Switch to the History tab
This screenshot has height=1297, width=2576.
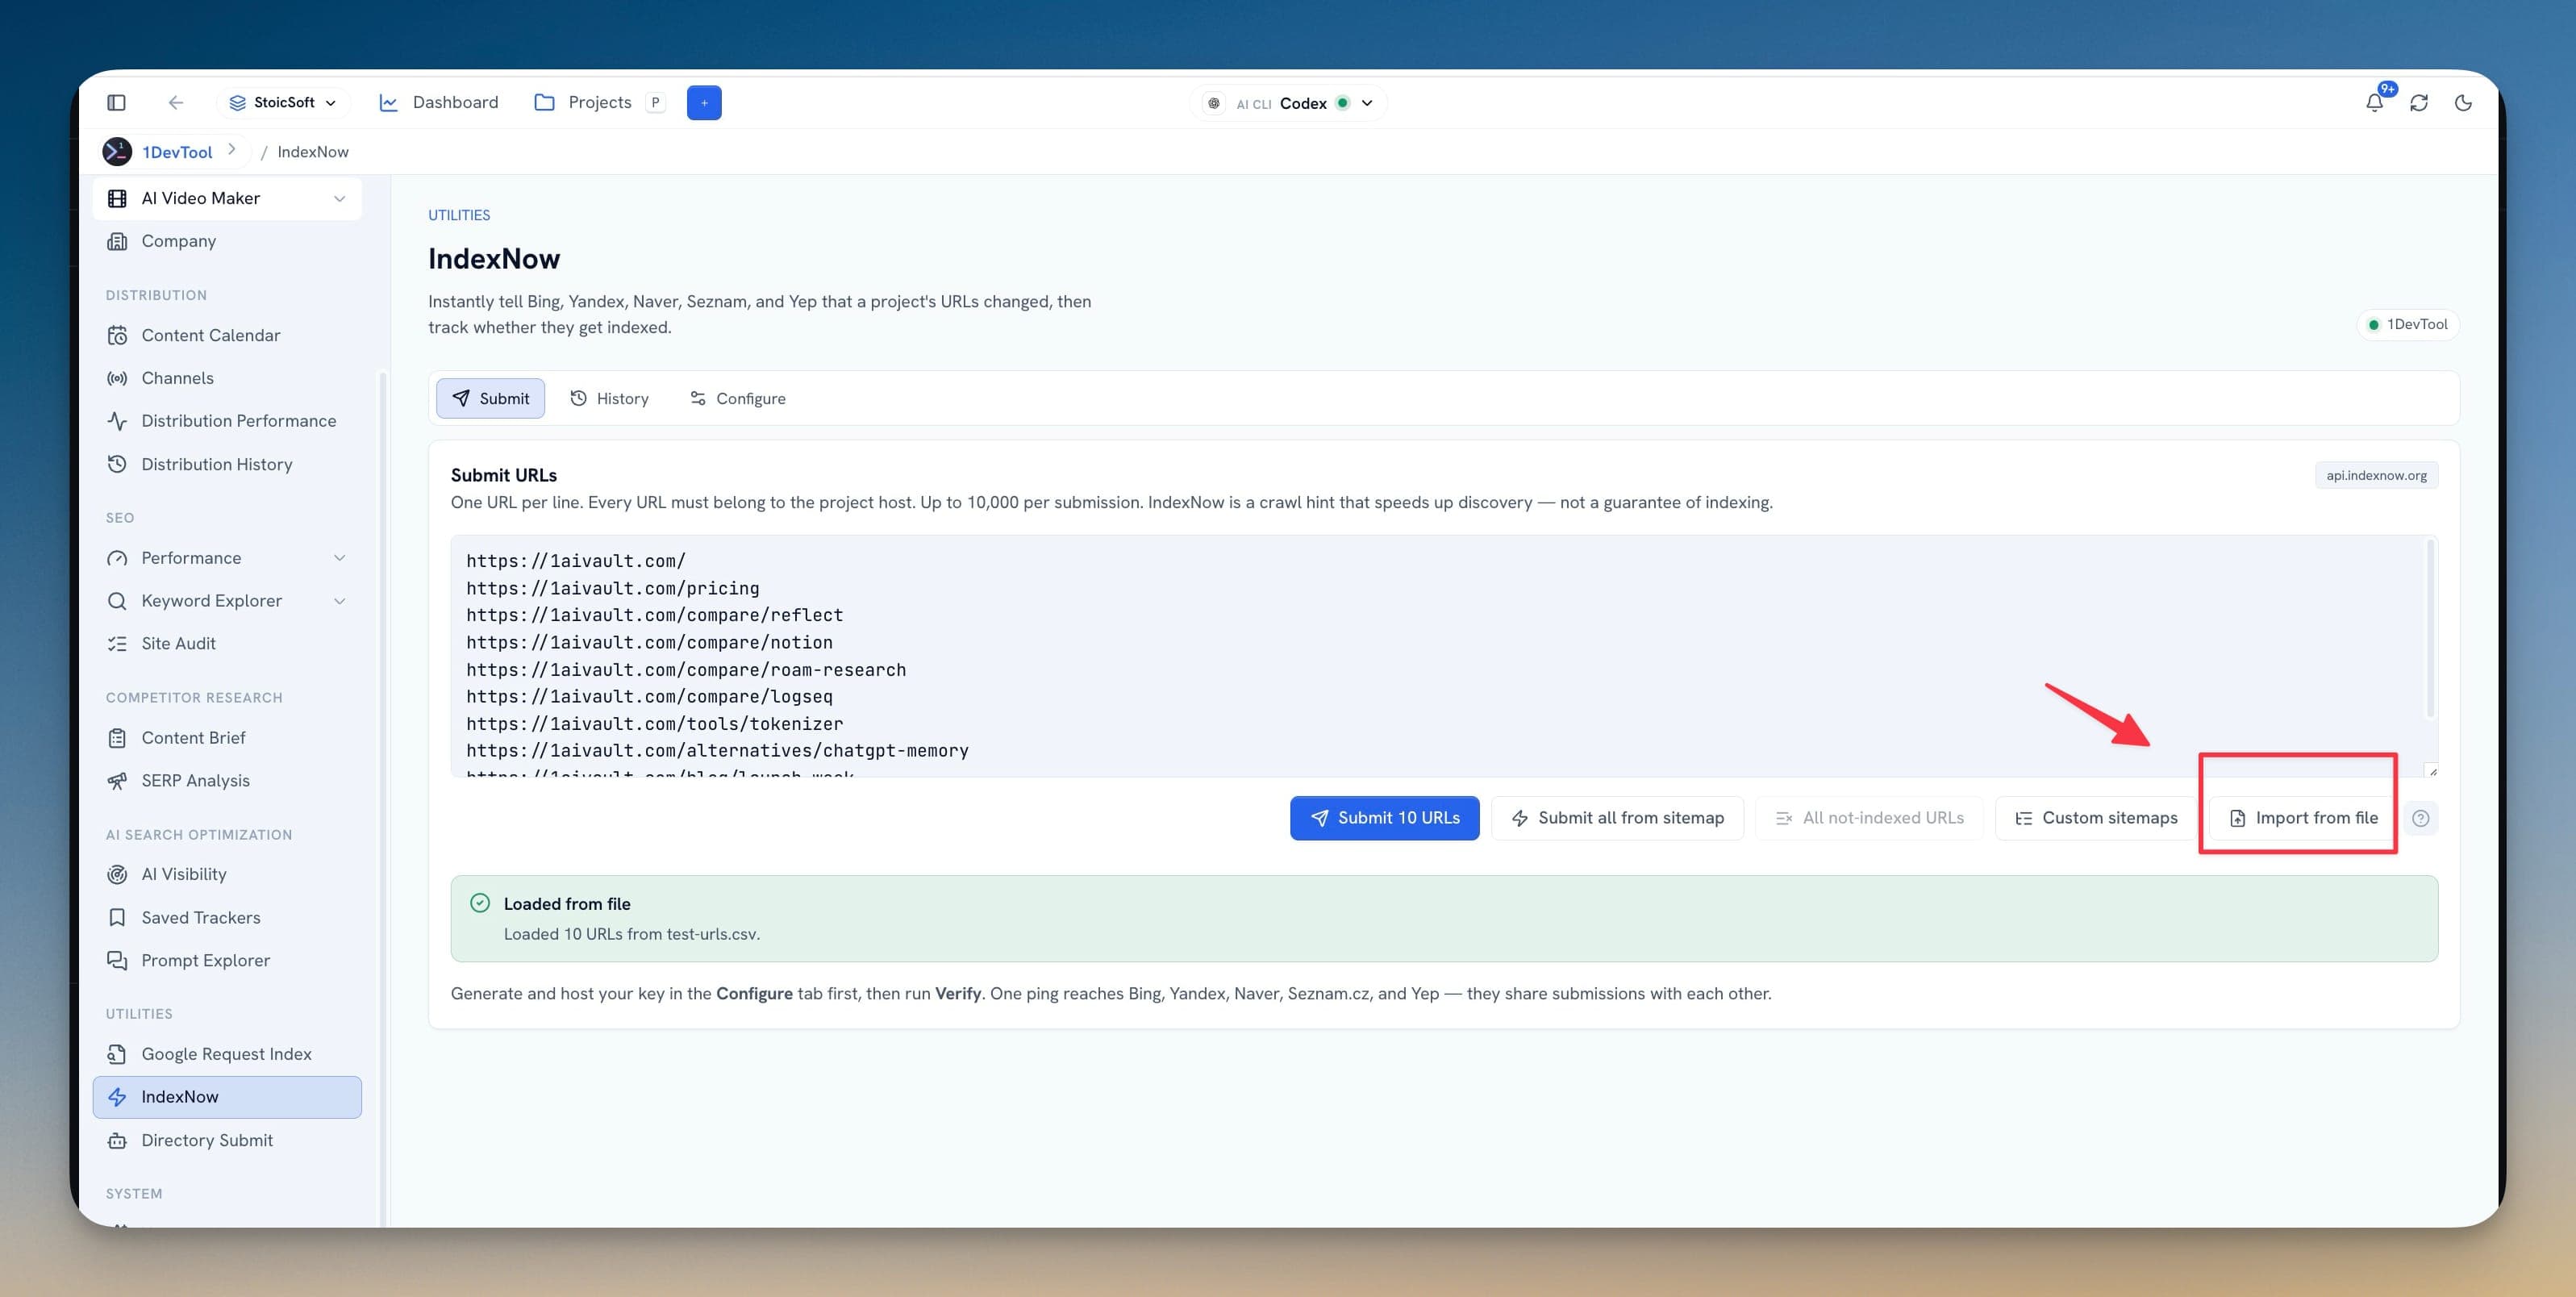[609, 398]
